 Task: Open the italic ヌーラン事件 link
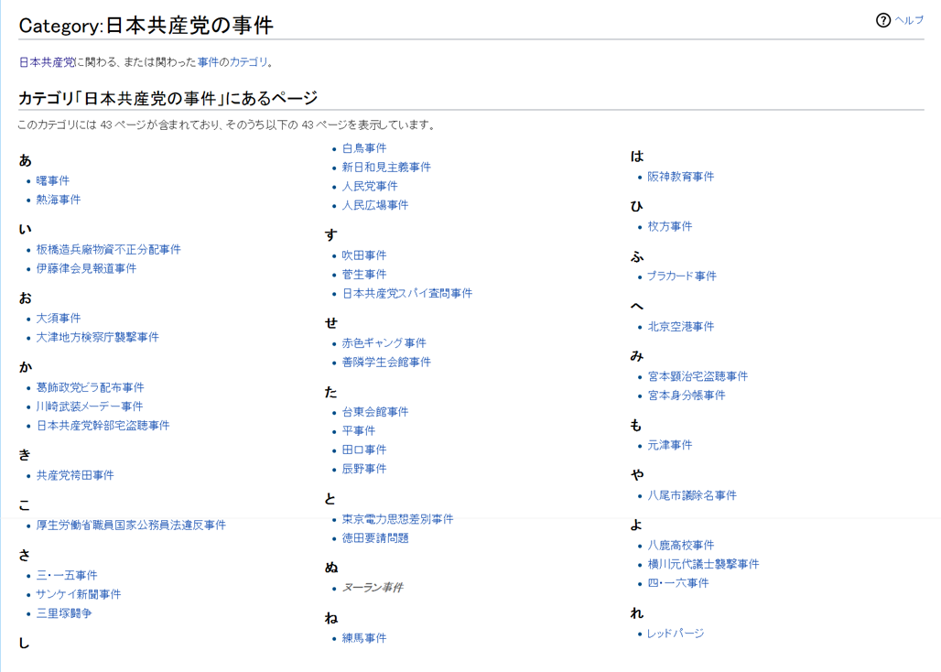click(373, 588)
